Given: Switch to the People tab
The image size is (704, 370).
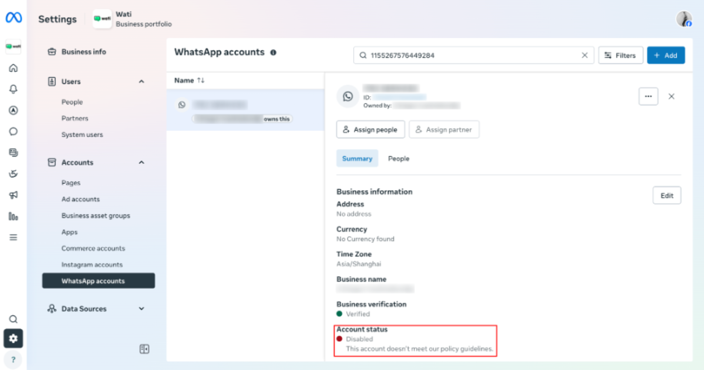Looking at the screenshot, I should [399, 159].
